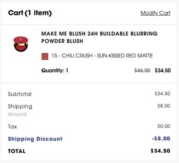Click the crossed-out $46.00 original price

click(x=142, y=70)
